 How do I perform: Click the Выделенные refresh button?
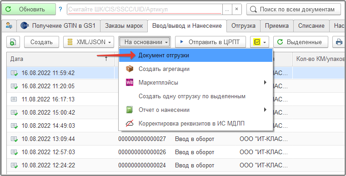coord(301,42)
